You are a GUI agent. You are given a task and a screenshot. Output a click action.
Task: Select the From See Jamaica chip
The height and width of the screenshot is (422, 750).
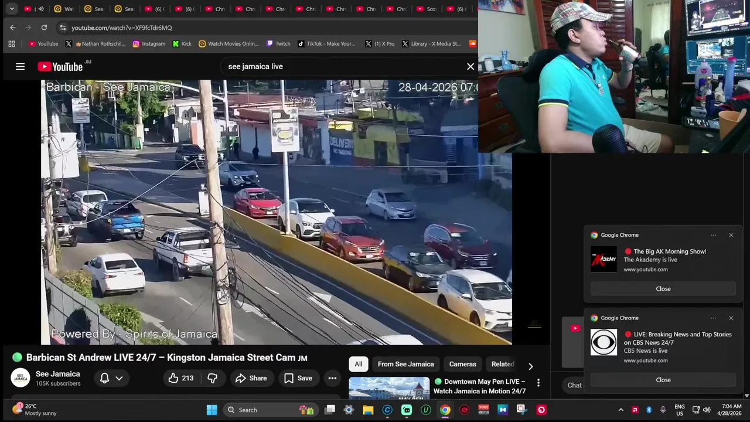click(x=405, y=364)
